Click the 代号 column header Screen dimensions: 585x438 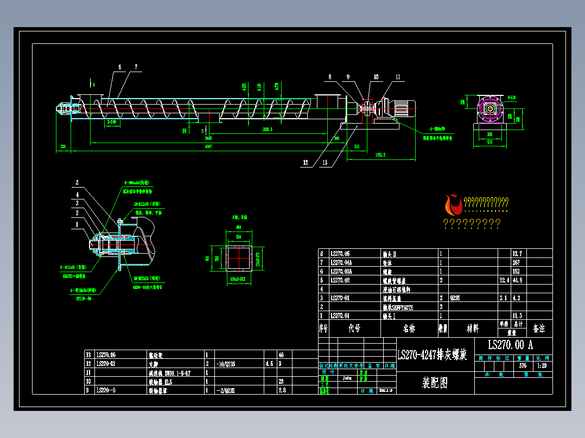[354, 328]
